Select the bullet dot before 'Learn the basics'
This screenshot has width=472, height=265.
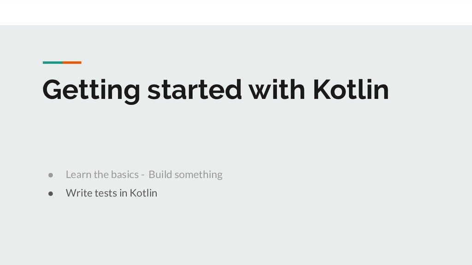(x=51, y=175)
